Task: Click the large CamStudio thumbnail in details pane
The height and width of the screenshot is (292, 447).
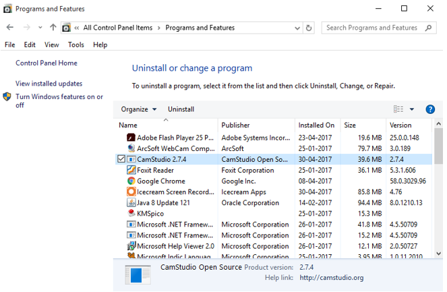Action: 138,274
